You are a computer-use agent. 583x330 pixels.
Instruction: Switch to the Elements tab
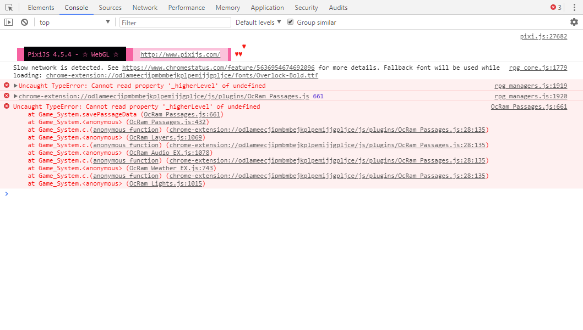41,8
